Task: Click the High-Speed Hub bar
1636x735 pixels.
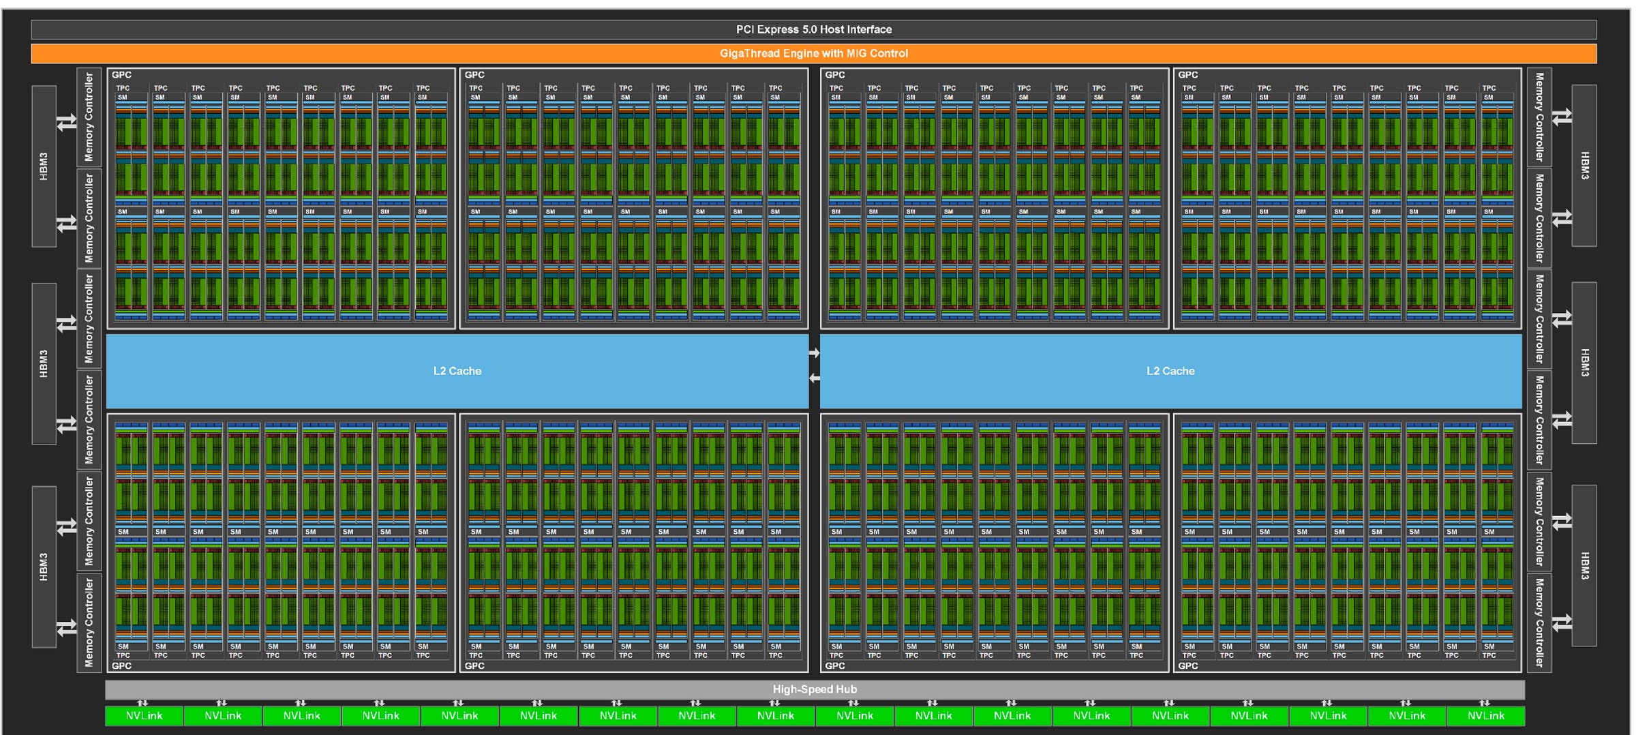Action: [815, 689]
